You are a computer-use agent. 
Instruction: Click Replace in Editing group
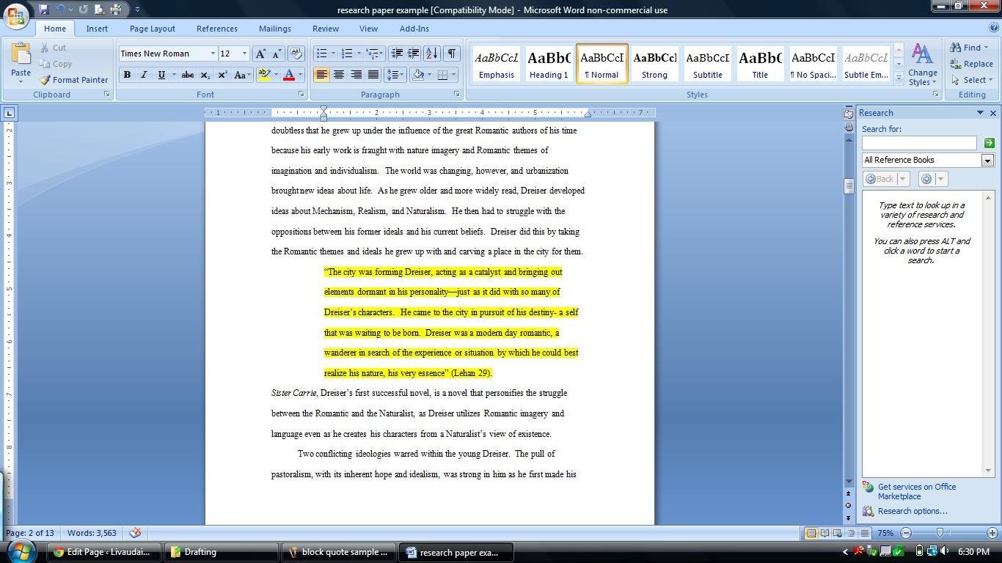pyautogui.click(x=972, y=64)
